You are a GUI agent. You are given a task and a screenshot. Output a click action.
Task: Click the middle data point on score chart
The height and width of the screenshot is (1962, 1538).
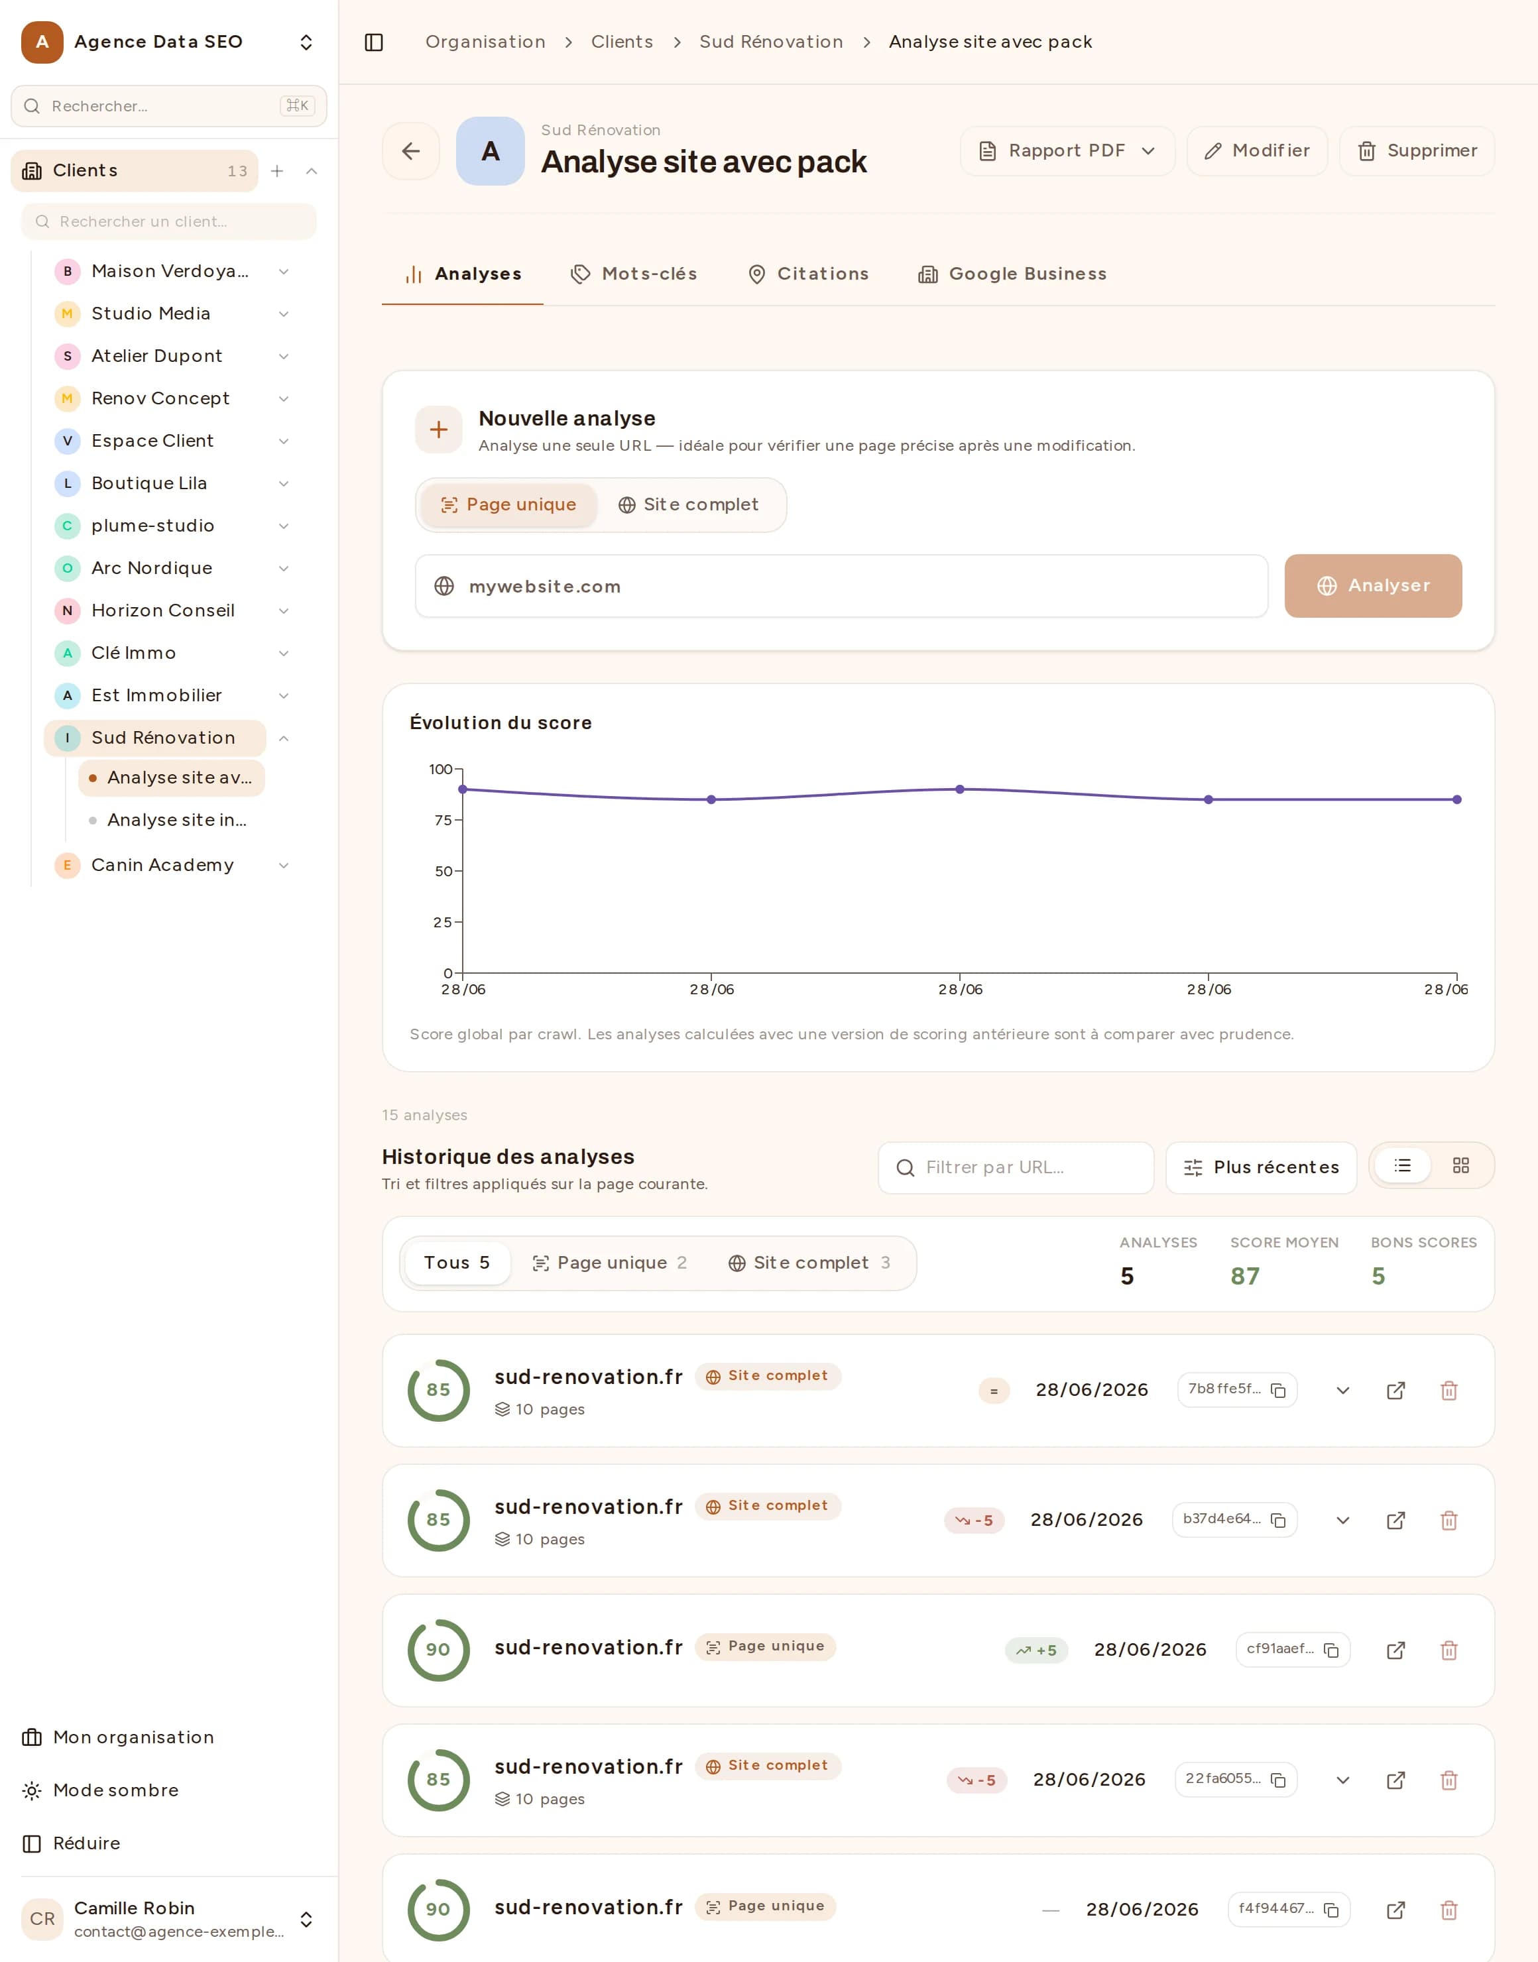coord(960,789)
